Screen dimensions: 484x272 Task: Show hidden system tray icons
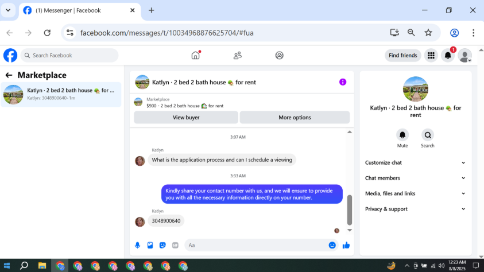coord(407,266)
